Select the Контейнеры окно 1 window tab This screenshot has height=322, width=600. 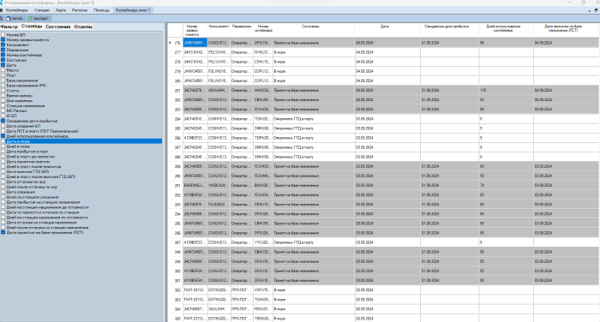coord(133,10)
